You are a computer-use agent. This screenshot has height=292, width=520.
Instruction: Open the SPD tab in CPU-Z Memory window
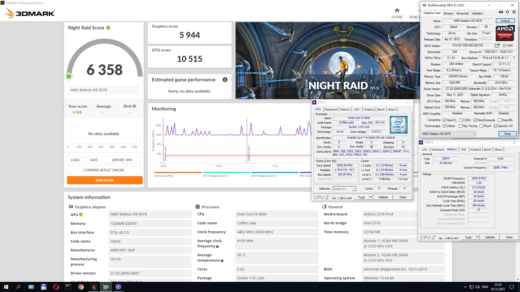point(463,150)
